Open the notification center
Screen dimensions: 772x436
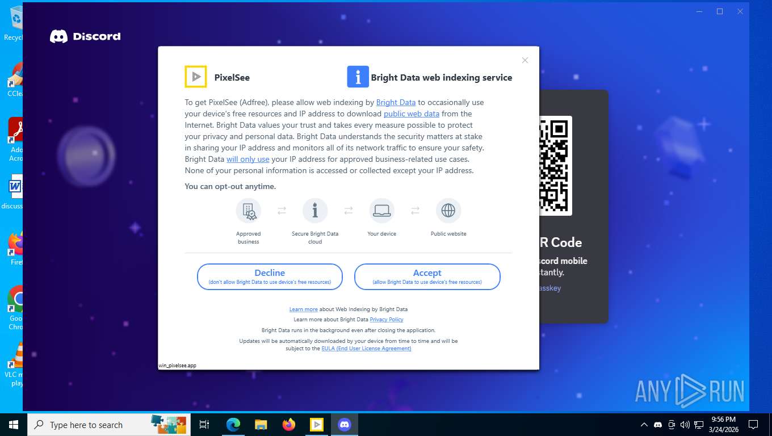753,425
